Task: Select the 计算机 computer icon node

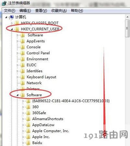Action: click(11, 17)
